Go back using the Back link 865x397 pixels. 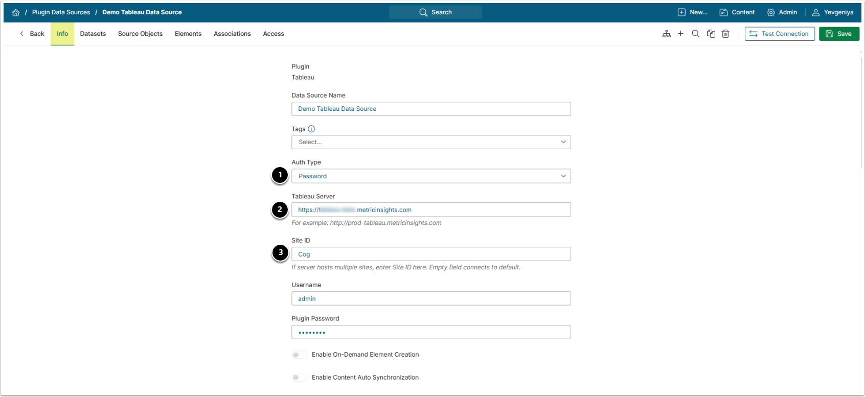click(x=32, y=34)
